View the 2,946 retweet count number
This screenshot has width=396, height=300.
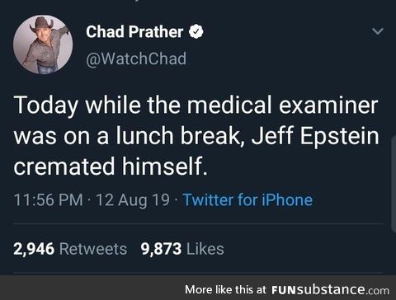tap(34, 249)
